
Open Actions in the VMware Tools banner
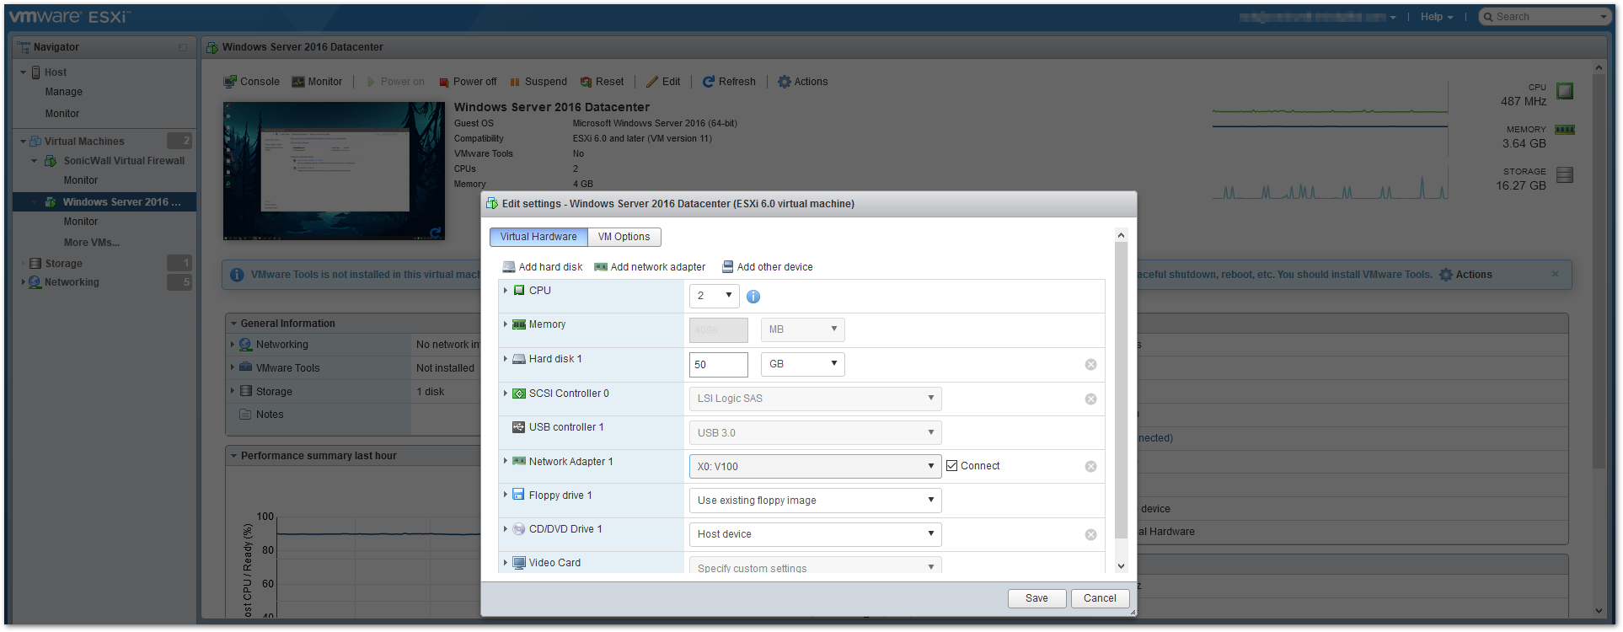1465,275
